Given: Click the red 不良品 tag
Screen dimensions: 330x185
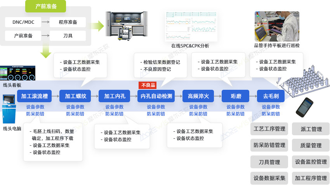Looking at the screenshot, I should [148, 86].
